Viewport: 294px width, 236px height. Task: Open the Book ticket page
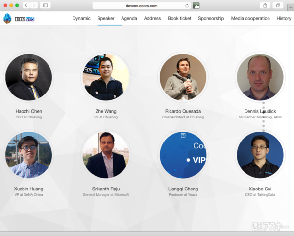point(179,18)
